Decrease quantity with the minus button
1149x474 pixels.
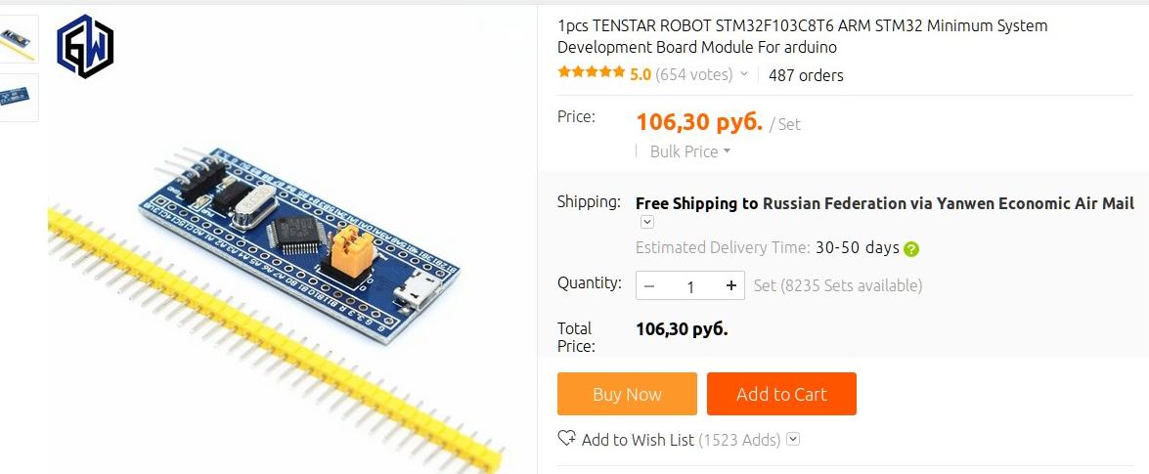[649, 285]
